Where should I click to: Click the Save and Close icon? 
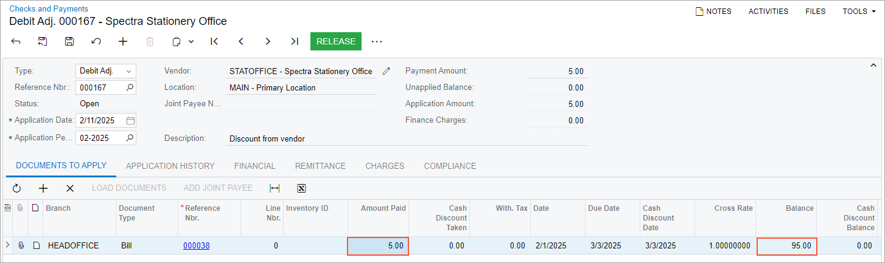(43, 41)
